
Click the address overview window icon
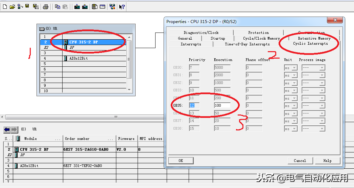(102, 7)
